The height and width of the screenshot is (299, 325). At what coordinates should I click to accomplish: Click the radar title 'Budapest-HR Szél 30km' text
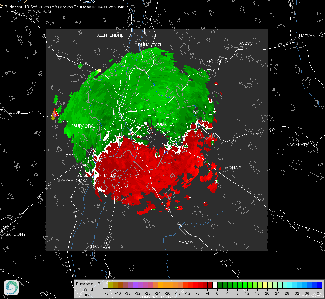point(27,7)
